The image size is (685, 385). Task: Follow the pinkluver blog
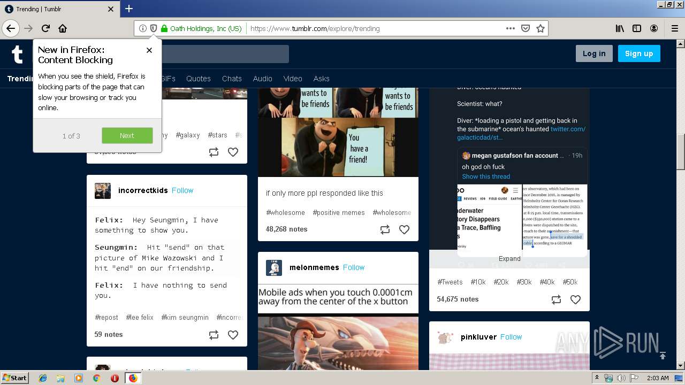[511, 337]
